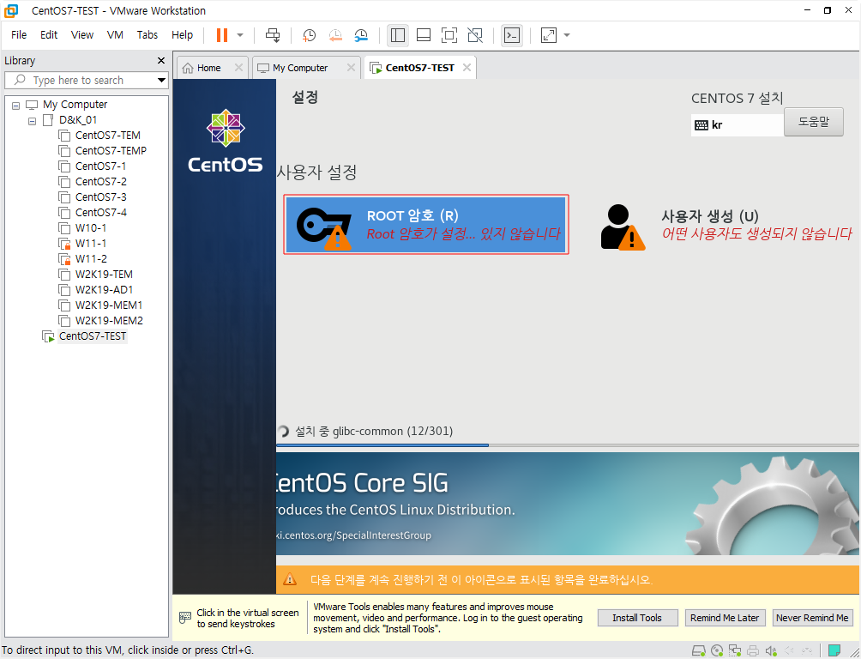Screen dimensions: 861x659
Task: Click the CentOS logo in installer
Action: click(226, 141)
